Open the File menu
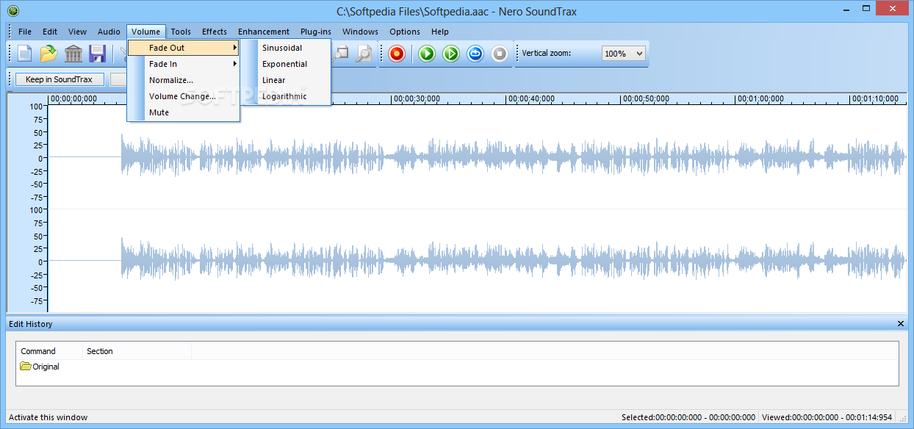Viewport: 914px width, 429px height. tap(25, 32)
